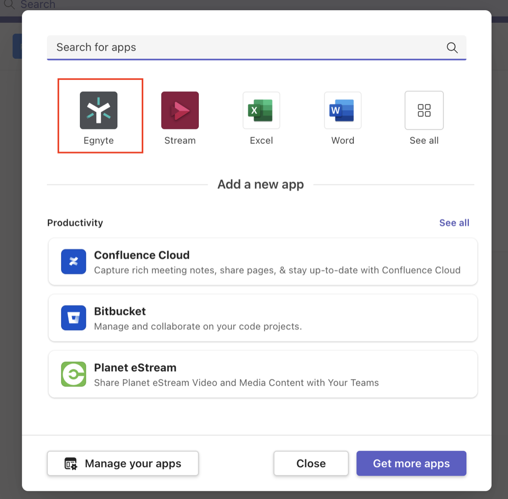Click the manage apps gear icon
Viewport: 508px width, 499px height.
(71, 464)
